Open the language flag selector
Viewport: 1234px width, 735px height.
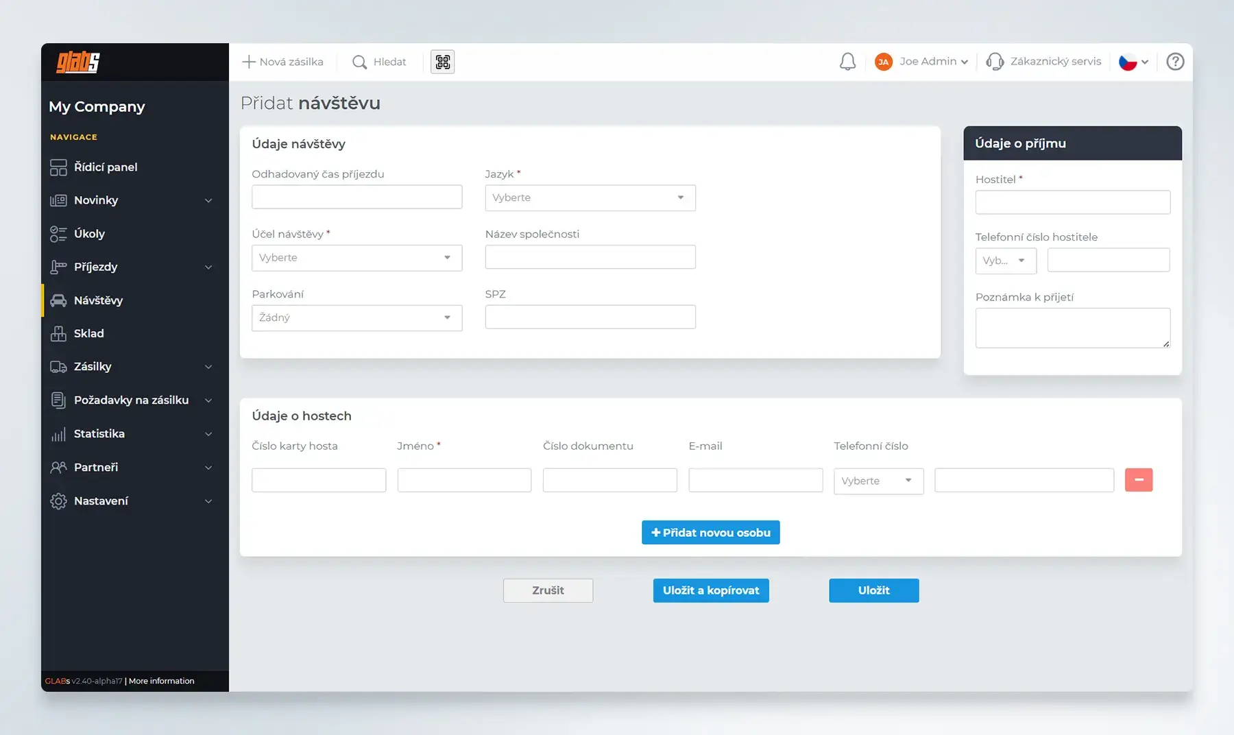coord(1133,62)
